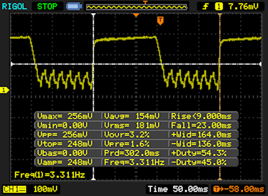Click the Vpp= 256mV measurement

[62, 135]
